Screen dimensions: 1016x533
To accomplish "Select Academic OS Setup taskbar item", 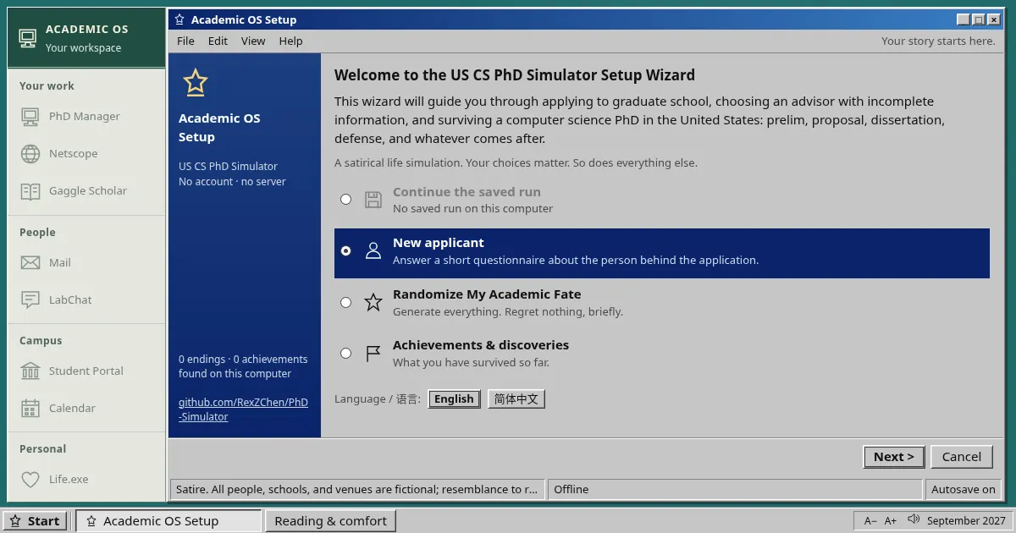I will pos(168,521).
